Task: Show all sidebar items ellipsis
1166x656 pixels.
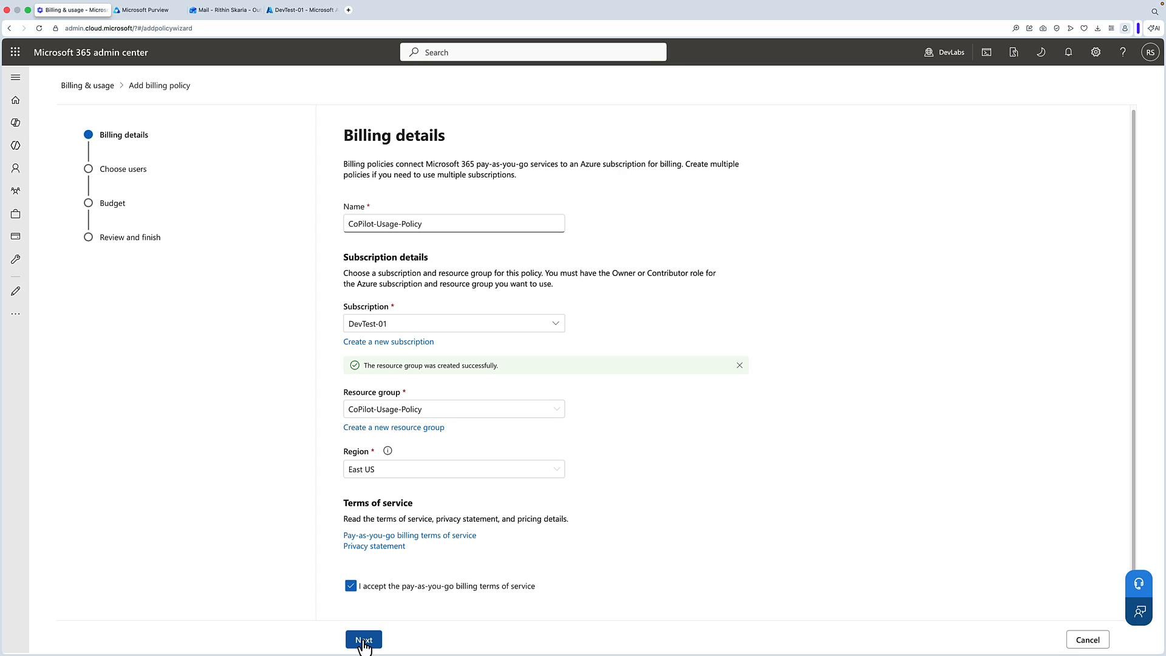Action: 16,314
